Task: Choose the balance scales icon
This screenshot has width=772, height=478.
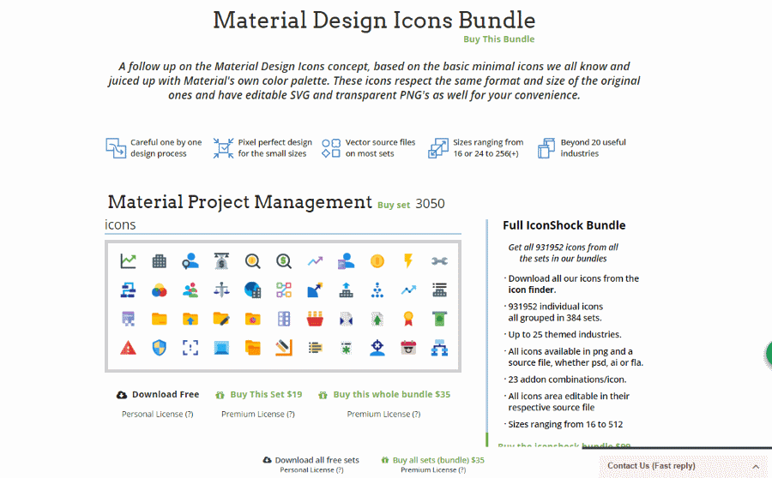Action: [x=221, y=290]
